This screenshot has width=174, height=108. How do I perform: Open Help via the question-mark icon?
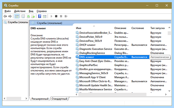click(40, 16)
